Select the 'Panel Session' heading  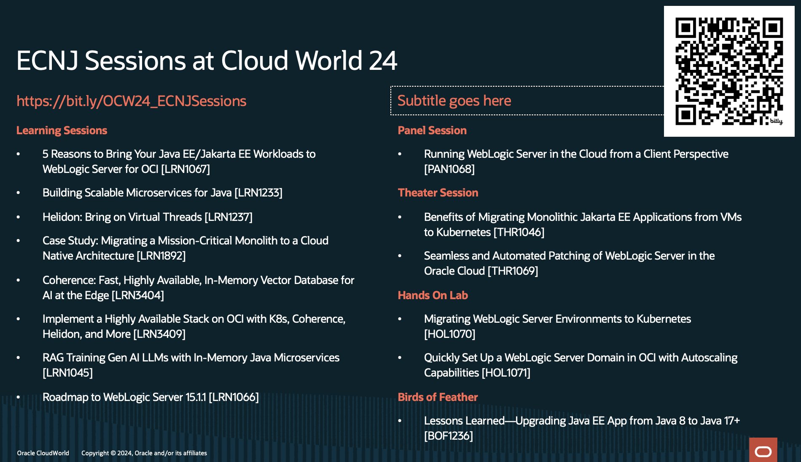(x=432, y=130)
